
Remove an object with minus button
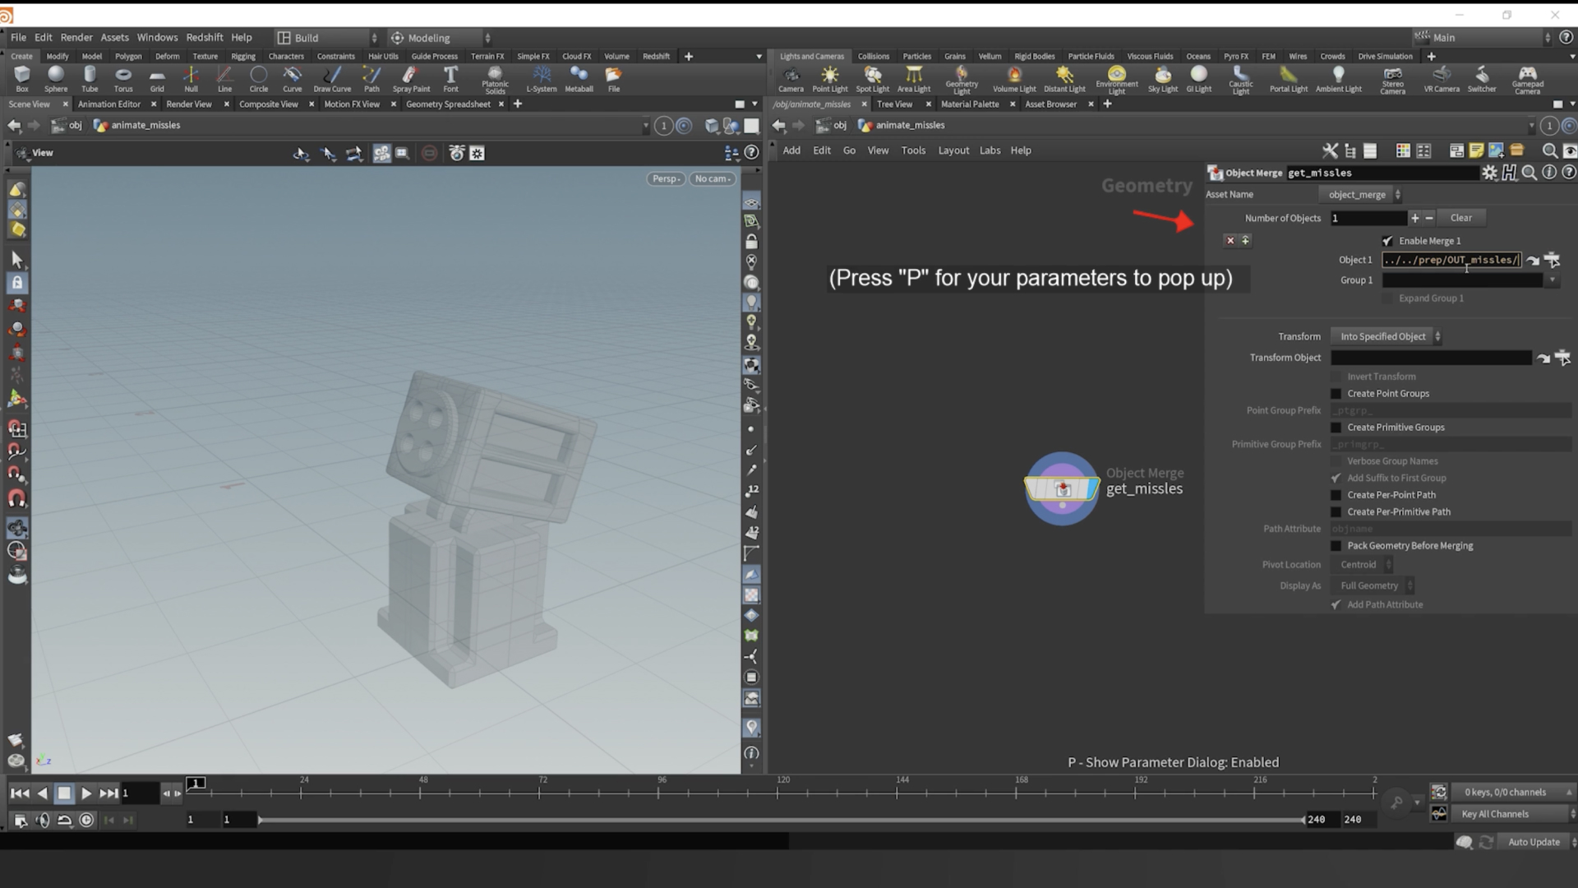click(x=1429, y=218)
